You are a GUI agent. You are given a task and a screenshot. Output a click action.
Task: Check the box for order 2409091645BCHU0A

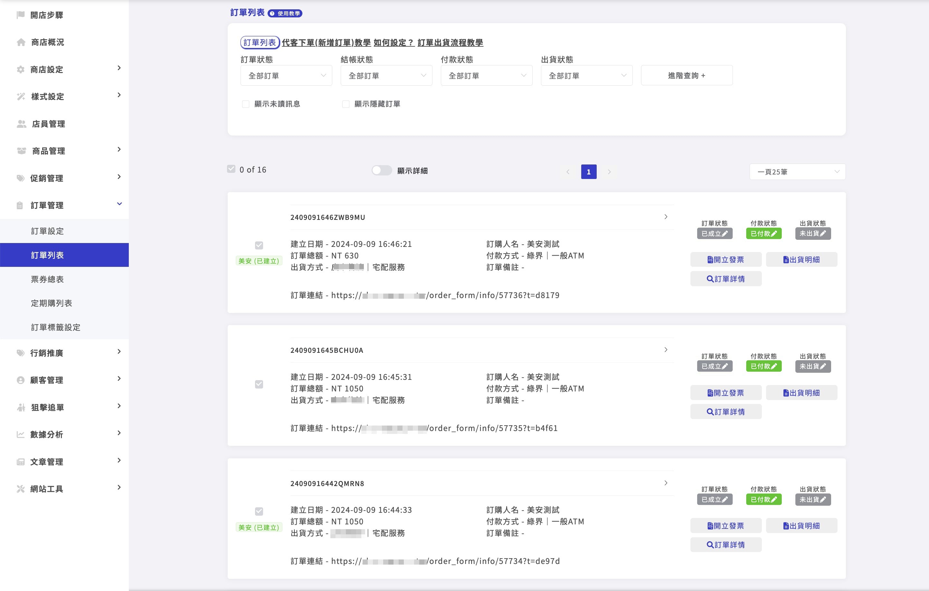[259, 384]
